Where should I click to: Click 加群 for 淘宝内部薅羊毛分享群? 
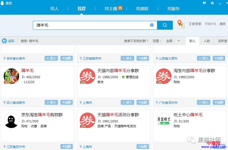219,102
